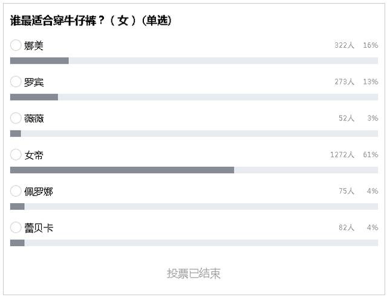Select the 佩罗娜 radio button
The width and height of the screenshot is (387, 297).
pyautogui.click(x=16, y=191)
